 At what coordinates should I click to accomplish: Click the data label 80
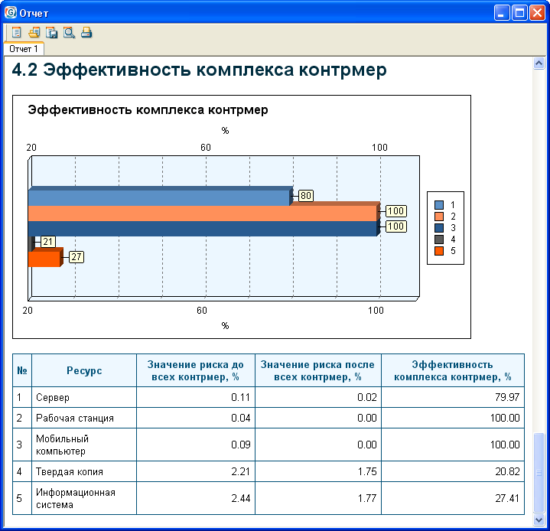[306, 195]
